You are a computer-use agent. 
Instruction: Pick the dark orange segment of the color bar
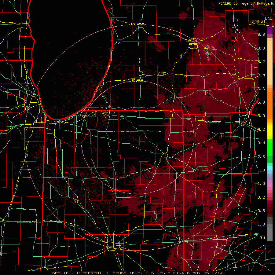click(x=270, y=106)
